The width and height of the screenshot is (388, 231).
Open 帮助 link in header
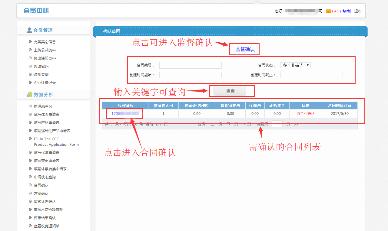click(346, 11)
